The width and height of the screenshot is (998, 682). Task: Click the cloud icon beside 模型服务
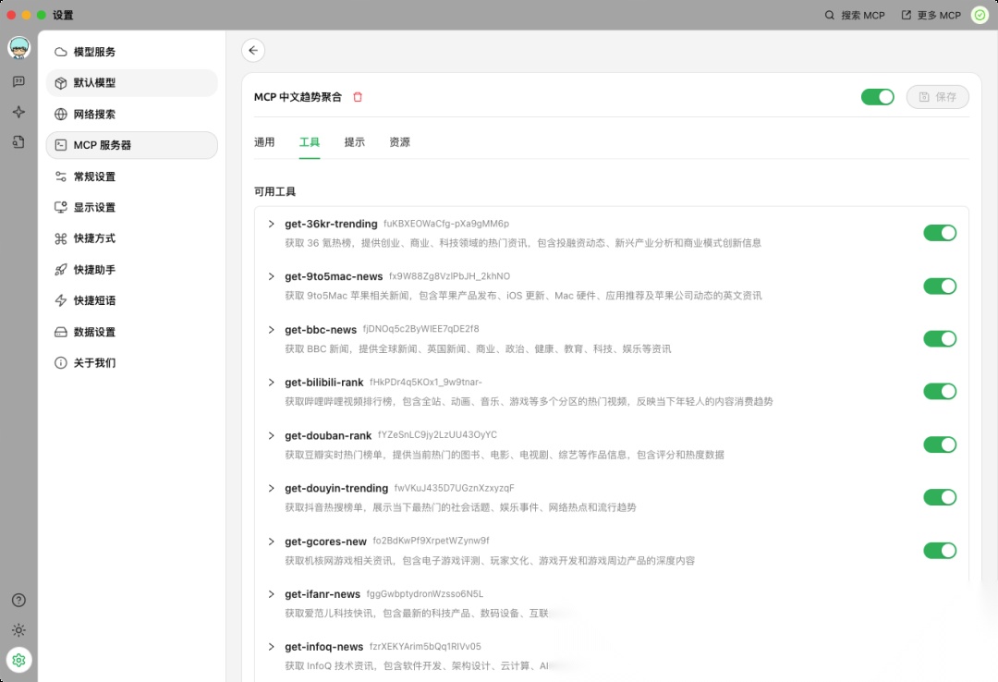pyautogui.click(x=60, y=52)
